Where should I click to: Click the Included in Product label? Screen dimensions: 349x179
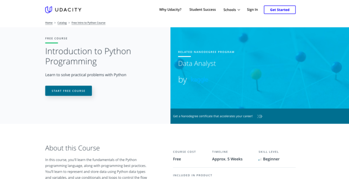tap(193, 175)
